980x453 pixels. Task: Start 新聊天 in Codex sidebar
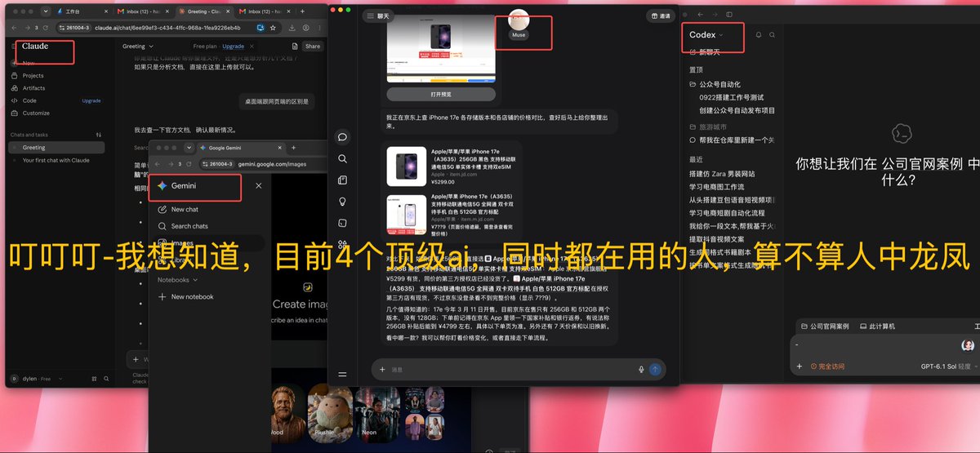705,52
